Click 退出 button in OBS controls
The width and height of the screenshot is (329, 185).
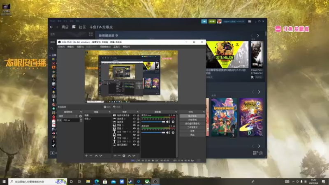(192, 135)
